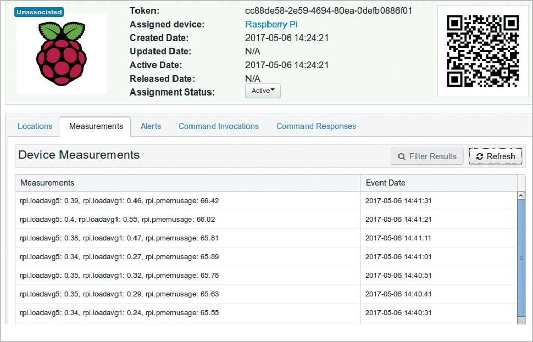This screenshot has width=533, height=342.
Task: Click the scrollbar up arrow
Action: tap(521, 195)
